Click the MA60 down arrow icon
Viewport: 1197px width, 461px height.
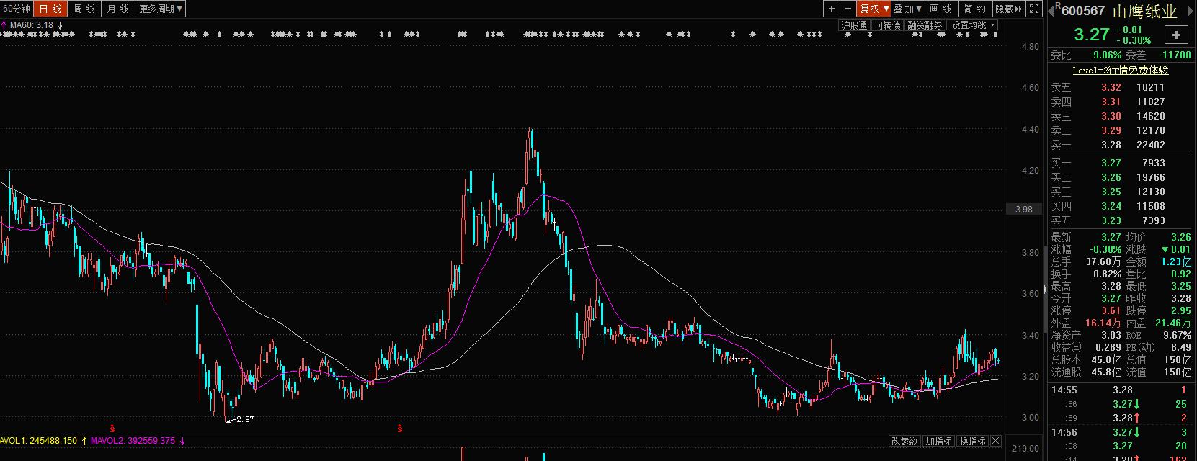[x=61, y=25]
